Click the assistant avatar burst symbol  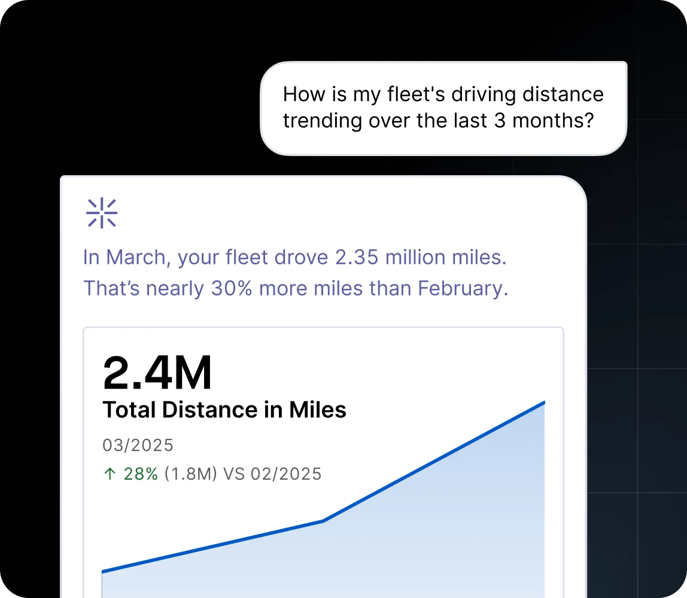(x=102, y=213)
